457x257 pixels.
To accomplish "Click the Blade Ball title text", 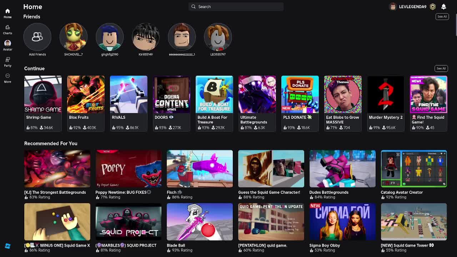I will [x=176, y=246].
